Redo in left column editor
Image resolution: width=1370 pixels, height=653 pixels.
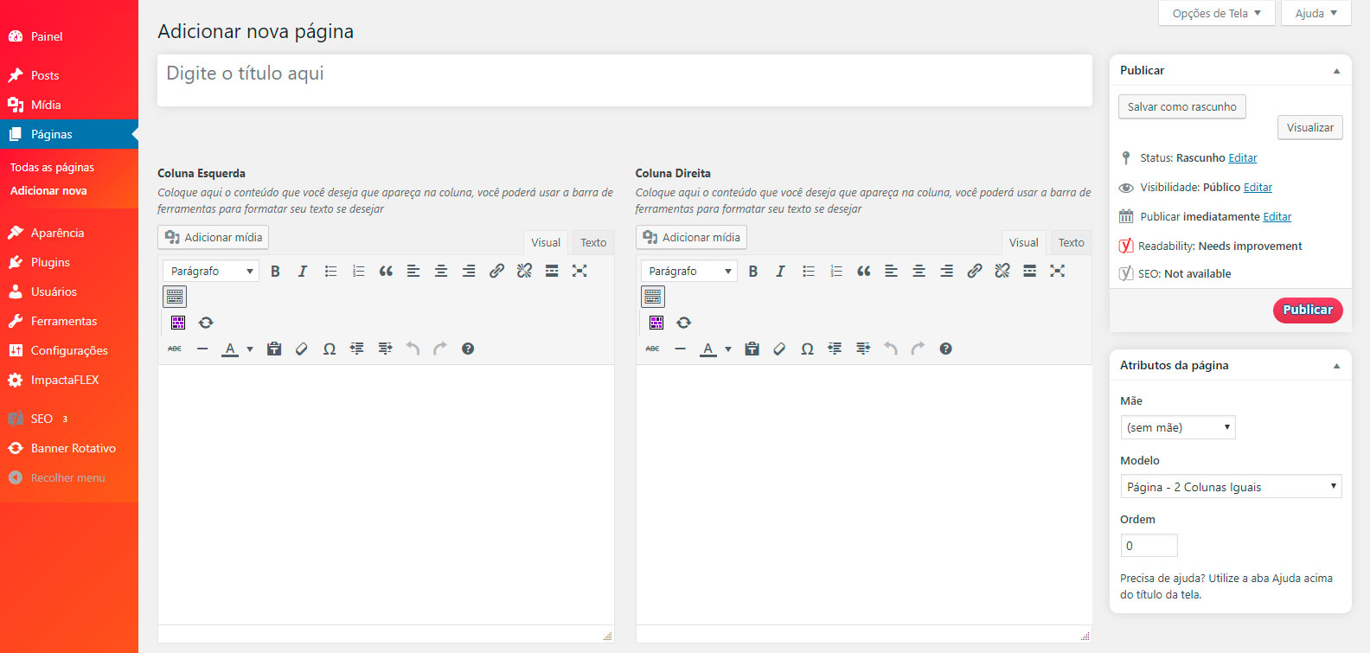[x=440, y=349]
